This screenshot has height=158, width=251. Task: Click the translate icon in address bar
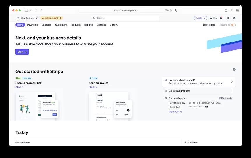[167, 10]
